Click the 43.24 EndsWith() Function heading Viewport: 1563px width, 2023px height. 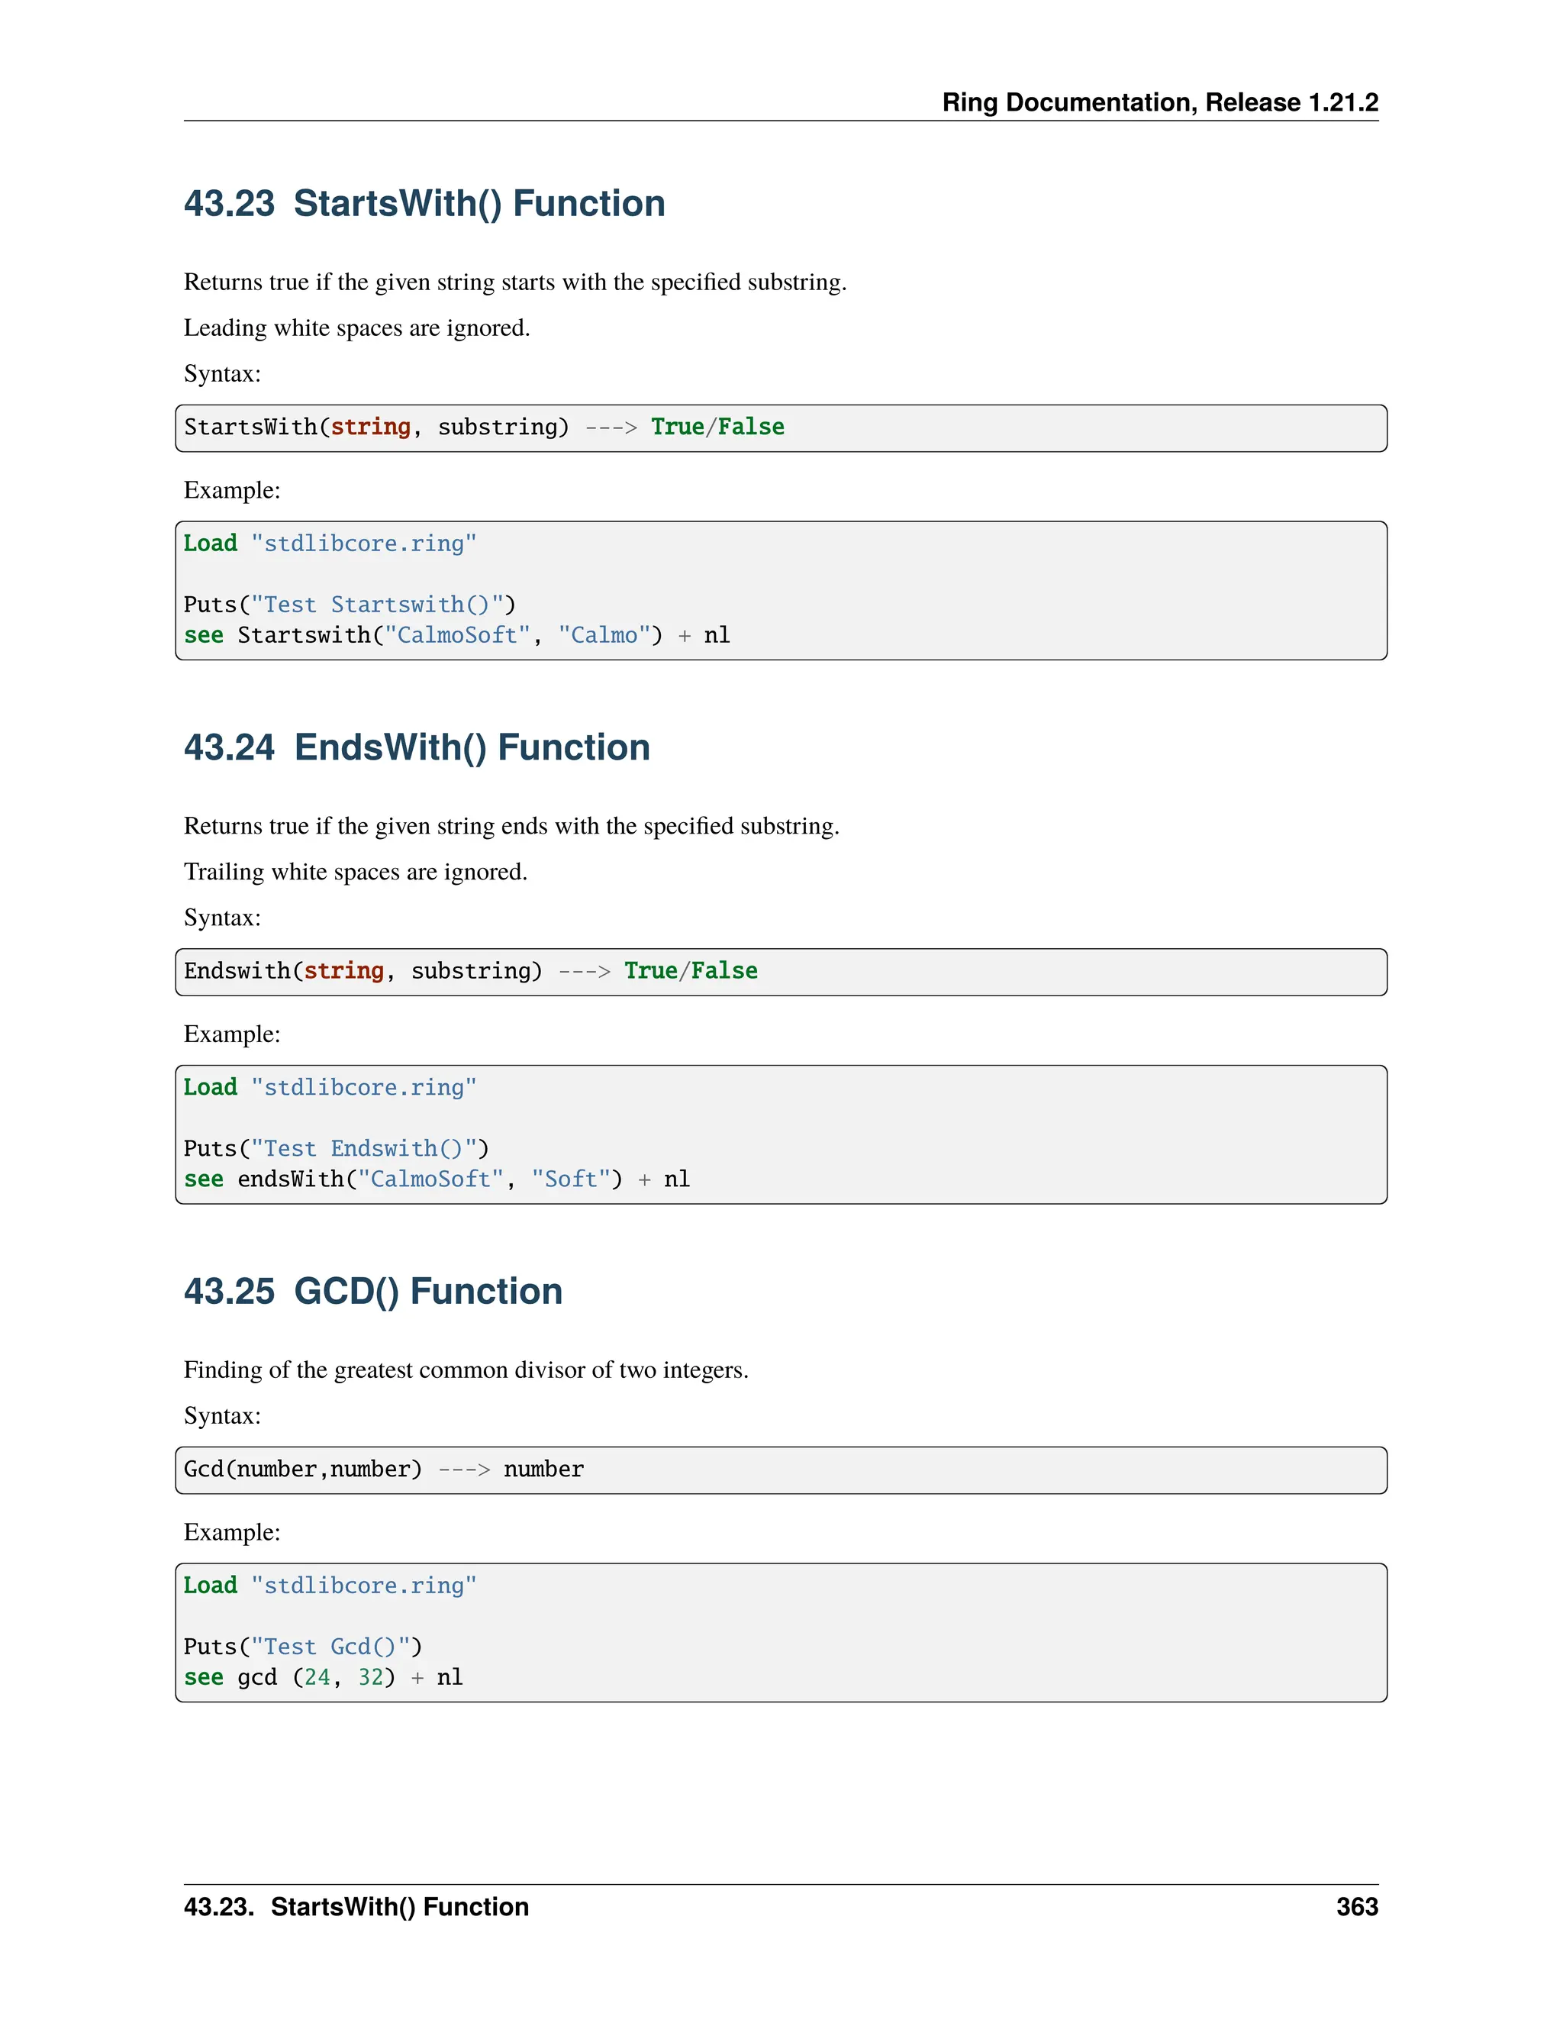click(417, 747)
